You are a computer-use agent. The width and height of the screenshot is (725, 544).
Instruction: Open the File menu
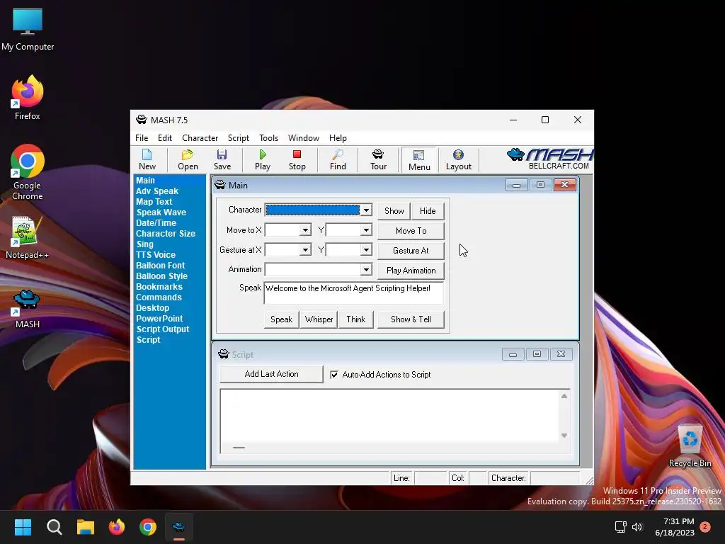(142, 138)
